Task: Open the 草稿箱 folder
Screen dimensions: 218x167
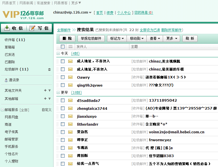Action: click(10, 47)
